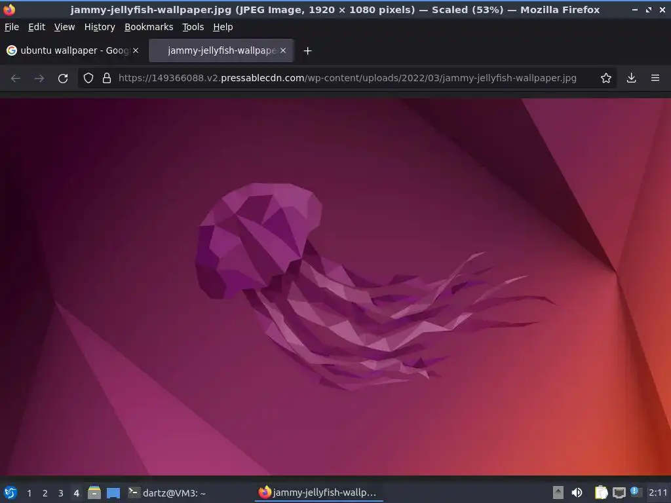
Task: Open the Help menu
Action: coord(223,27)
